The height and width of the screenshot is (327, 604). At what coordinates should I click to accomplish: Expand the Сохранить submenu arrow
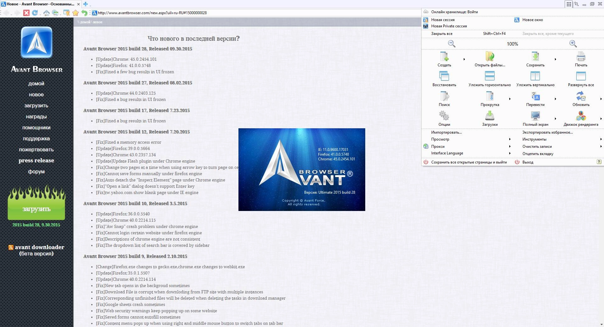[555, 59]
